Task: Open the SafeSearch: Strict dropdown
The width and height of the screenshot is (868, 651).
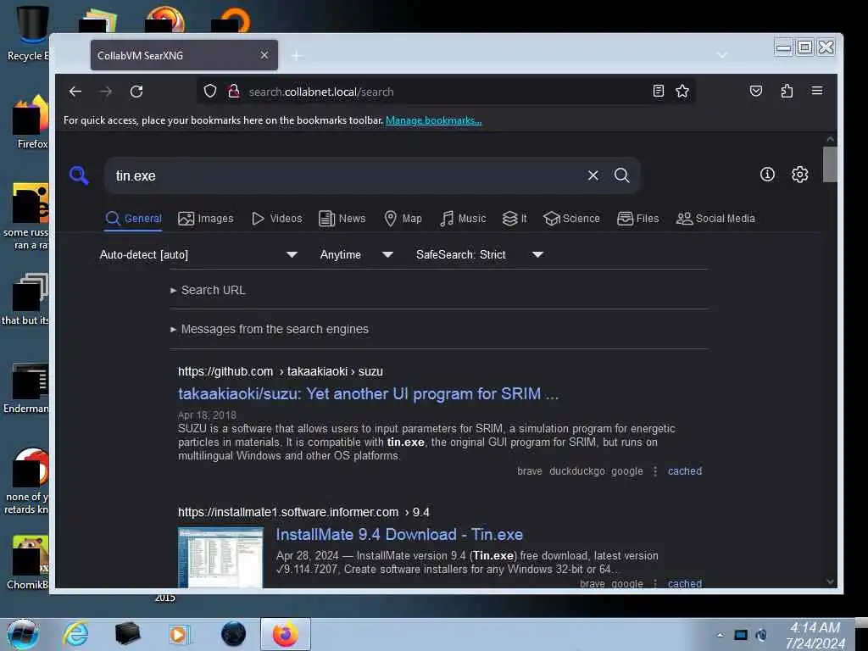Action: click(x=480, y=254)
